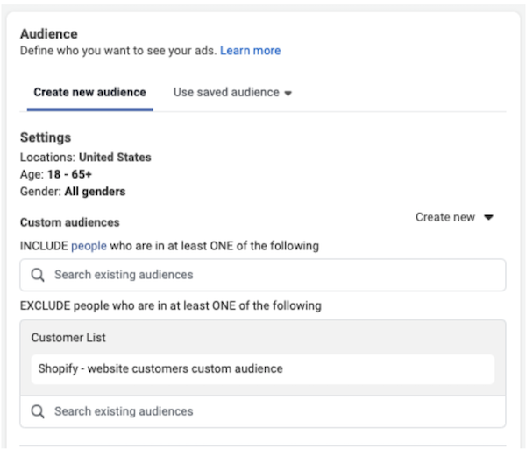Click the Audience section heading

48,34
